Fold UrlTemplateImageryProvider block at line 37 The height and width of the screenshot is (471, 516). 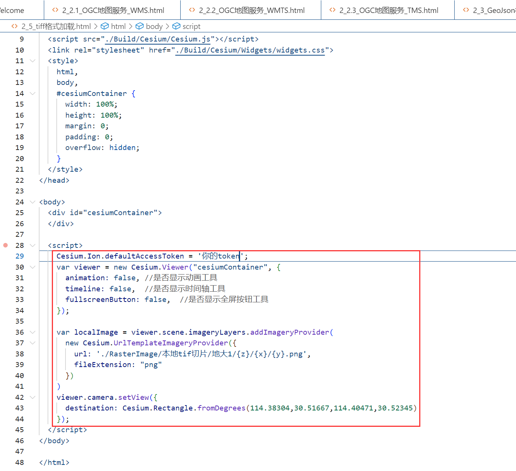pyautogui.click(x=33, y=343)
